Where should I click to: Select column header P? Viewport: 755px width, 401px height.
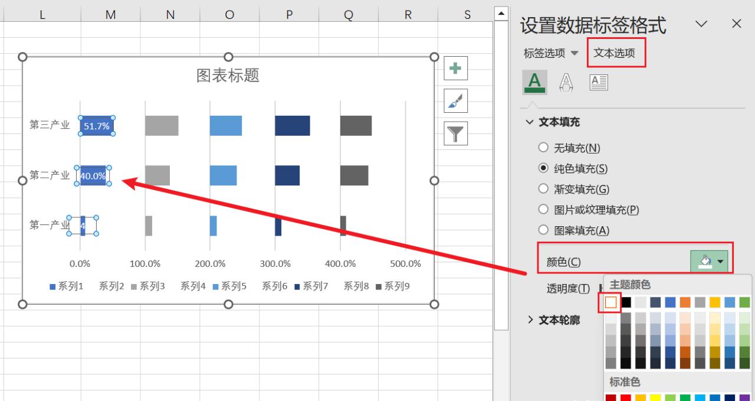(x=289, y=15)
